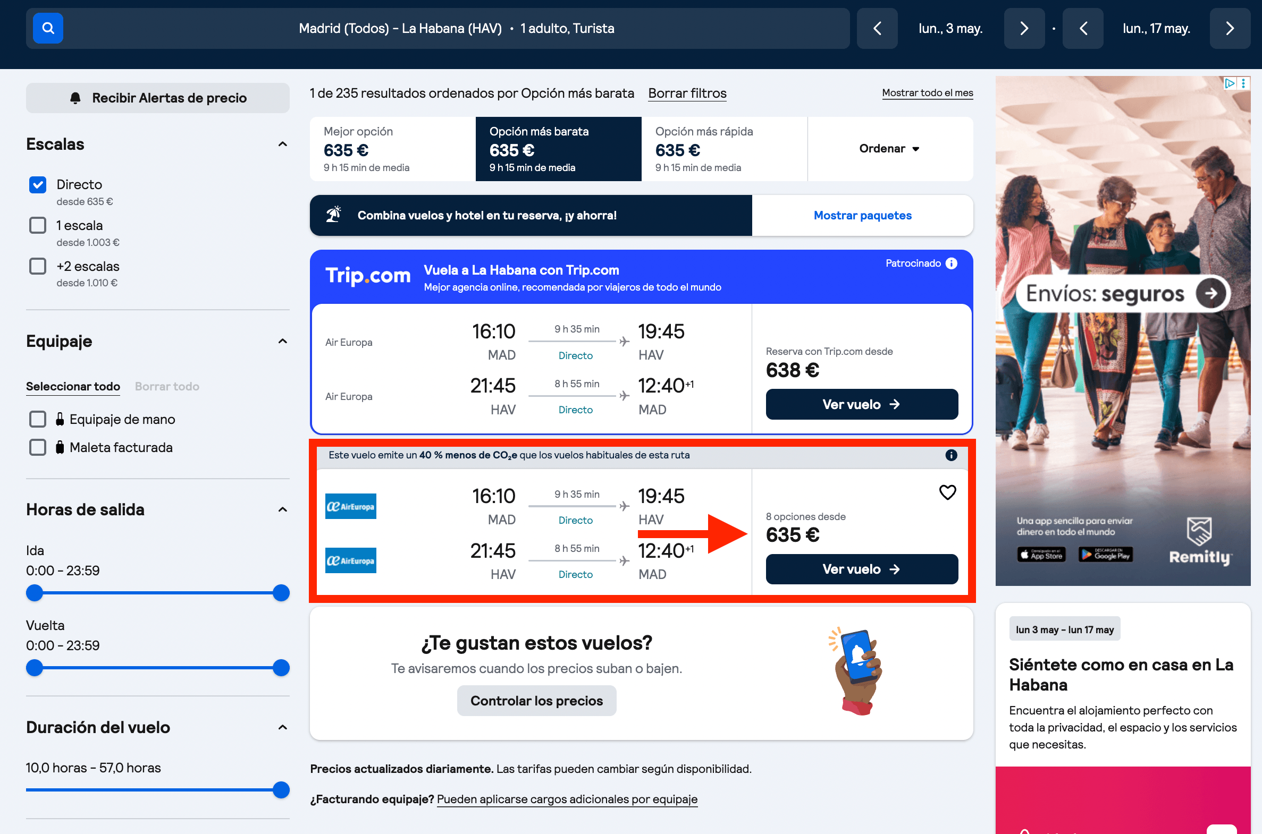Open CO₂ emissions info icon
The image size is (1262, 834).
click(x=951, y=455)
